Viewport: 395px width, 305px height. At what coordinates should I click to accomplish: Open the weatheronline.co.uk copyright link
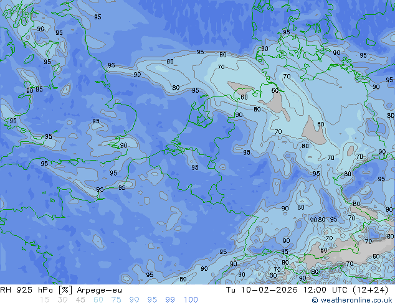[352, 300]
